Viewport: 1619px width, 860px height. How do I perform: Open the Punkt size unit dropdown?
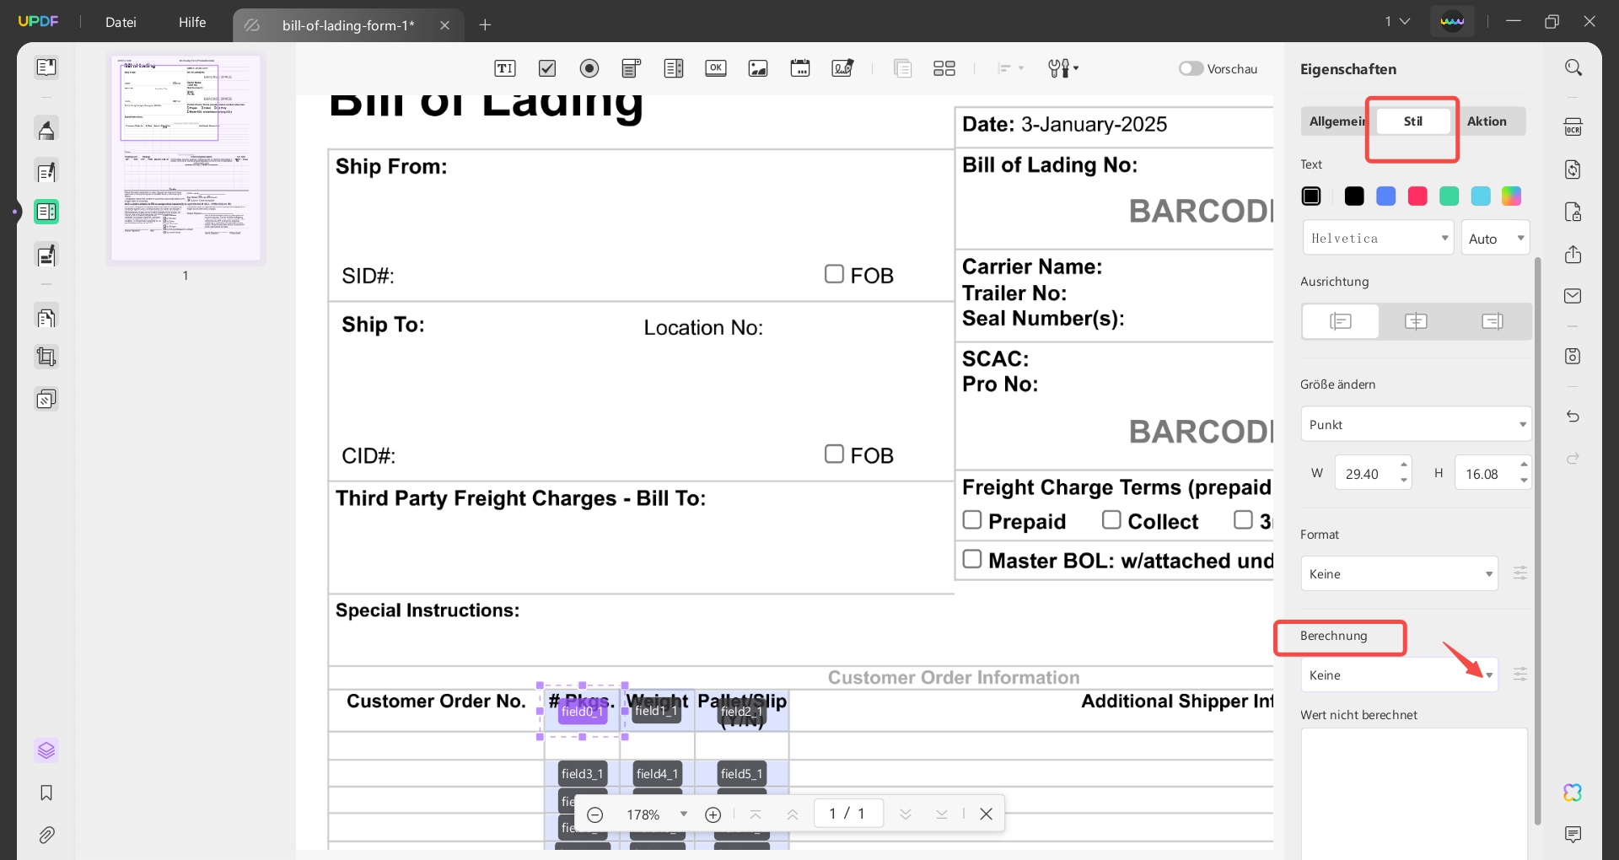pyautogui.click(x=1417, y=424)
